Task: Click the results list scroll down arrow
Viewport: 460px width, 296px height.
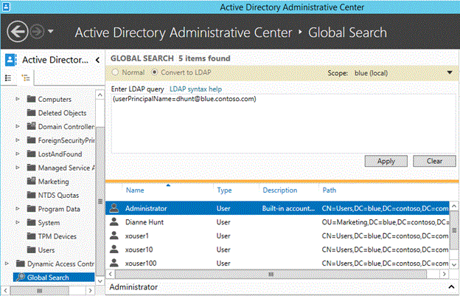Action: [x=454, y=265]
